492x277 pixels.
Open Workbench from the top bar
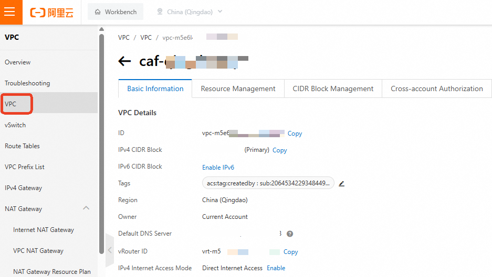click(x=116, y=12)
